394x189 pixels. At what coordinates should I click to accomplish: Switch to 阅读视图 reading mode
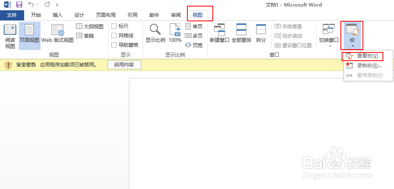tap(10, 36)
